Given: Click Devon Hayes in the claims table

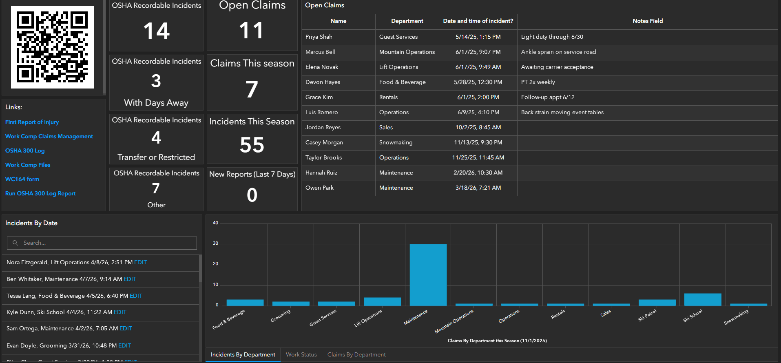Looking at the screenshot, I should [x=323, y=82].
